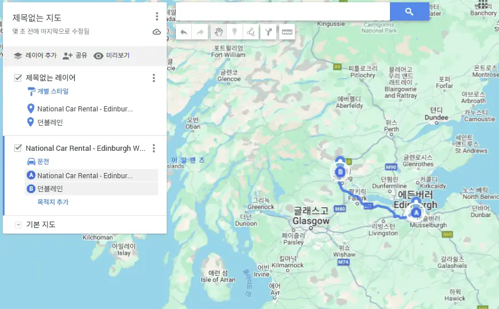Click the M74 road shield on map
Viewport: 499px width, 309px height.
(343, 262)
